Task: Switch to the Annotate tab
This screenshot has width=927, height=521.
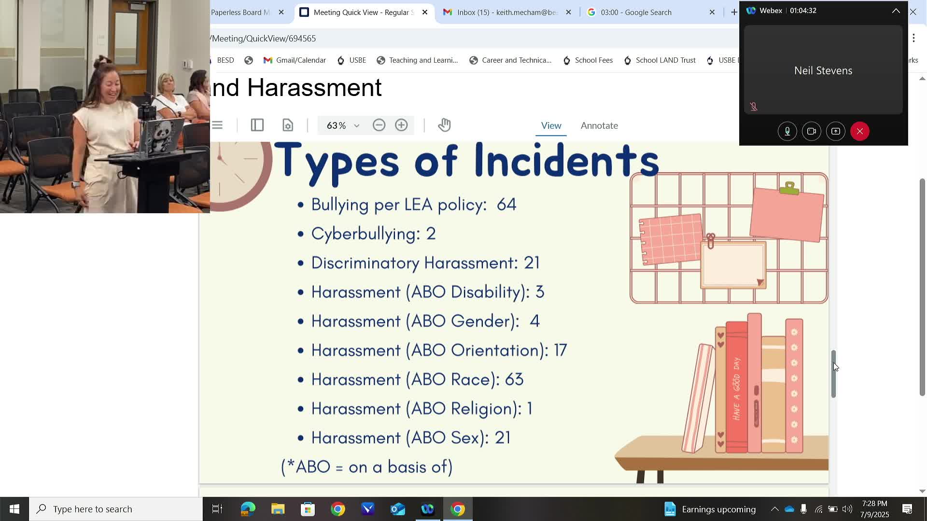Action: point(599,125)
